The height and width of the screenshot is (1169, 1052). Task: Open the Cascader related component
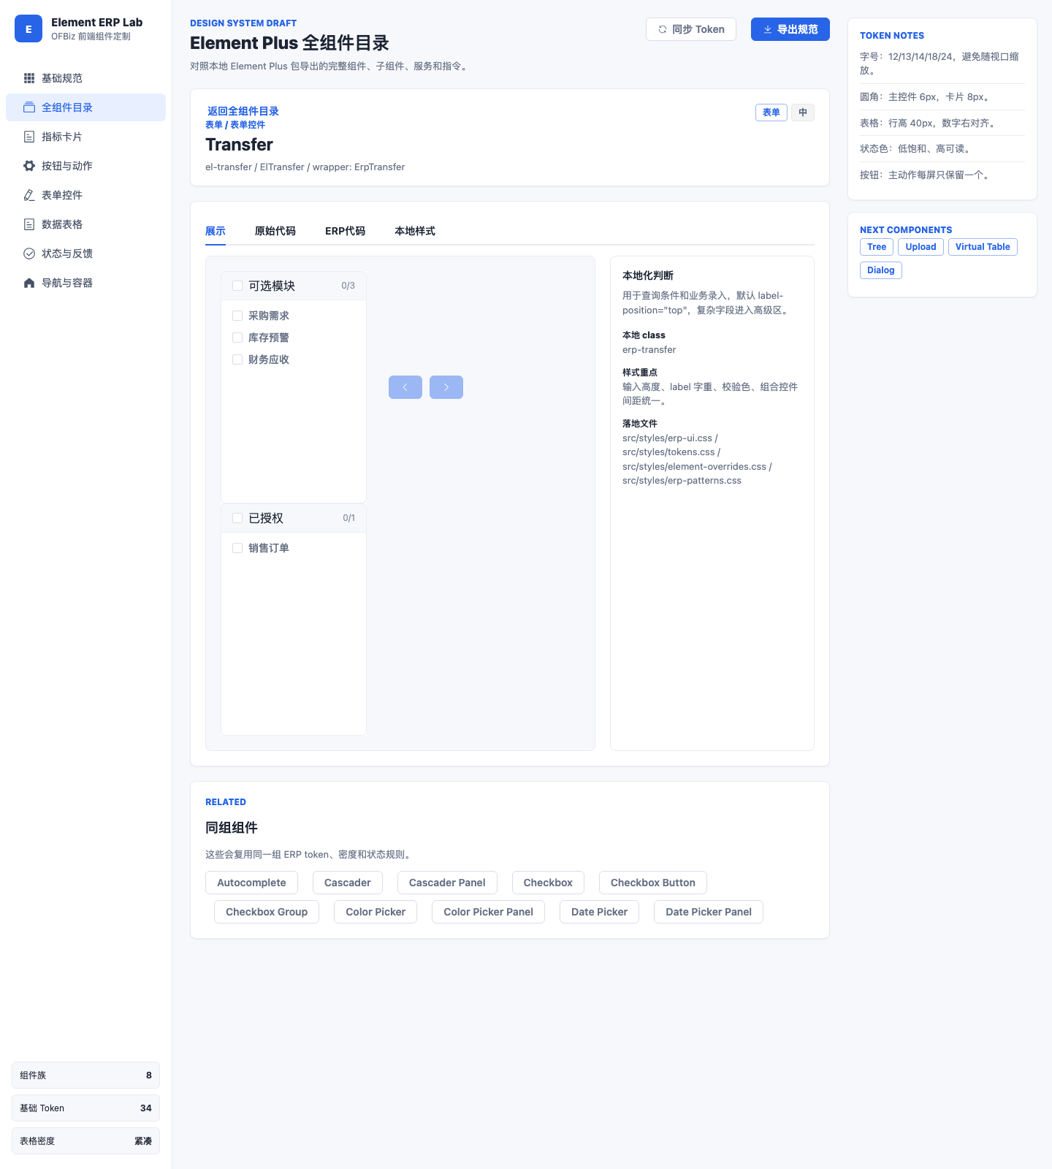coord(348,883)
